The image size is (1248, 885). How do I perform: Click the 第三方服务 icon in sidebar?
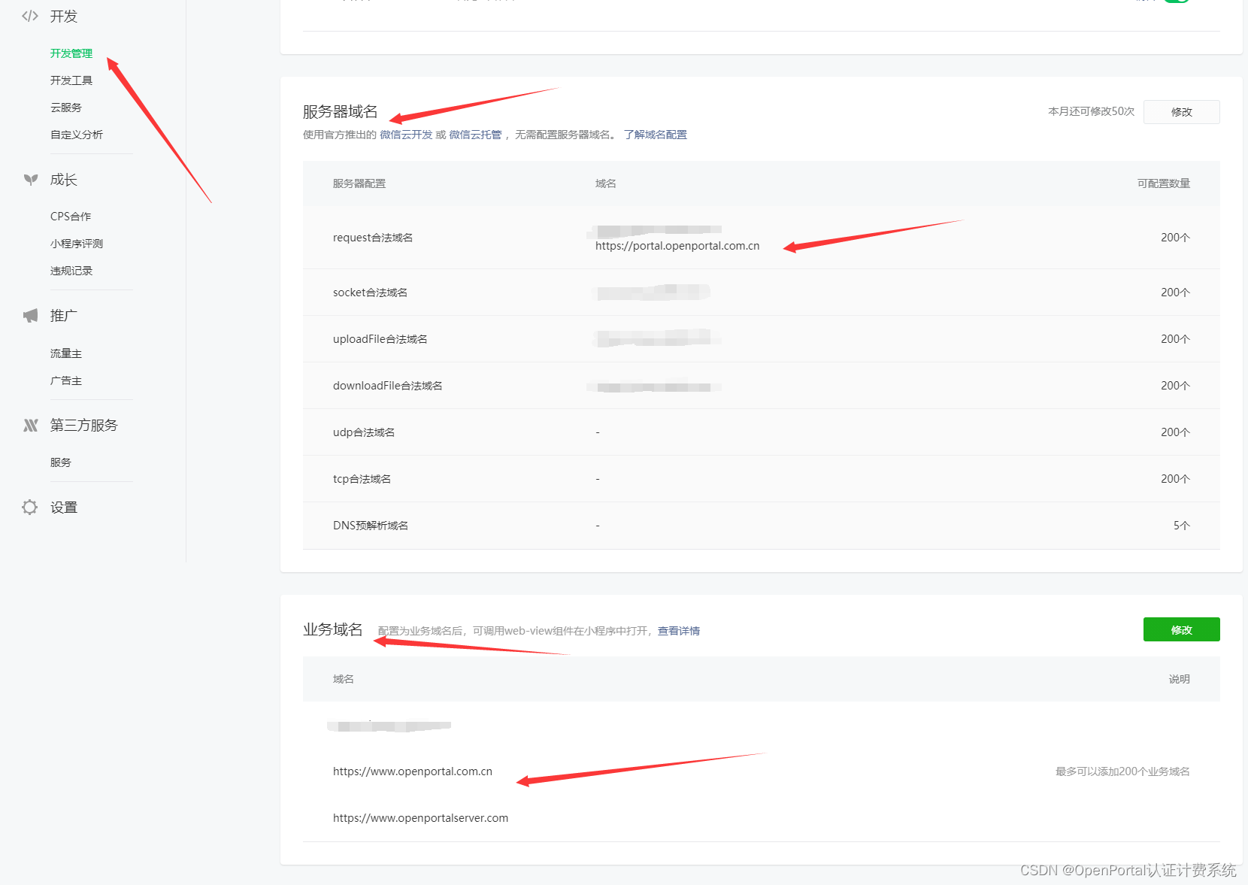pyautogui.click(x=30, y=426)
